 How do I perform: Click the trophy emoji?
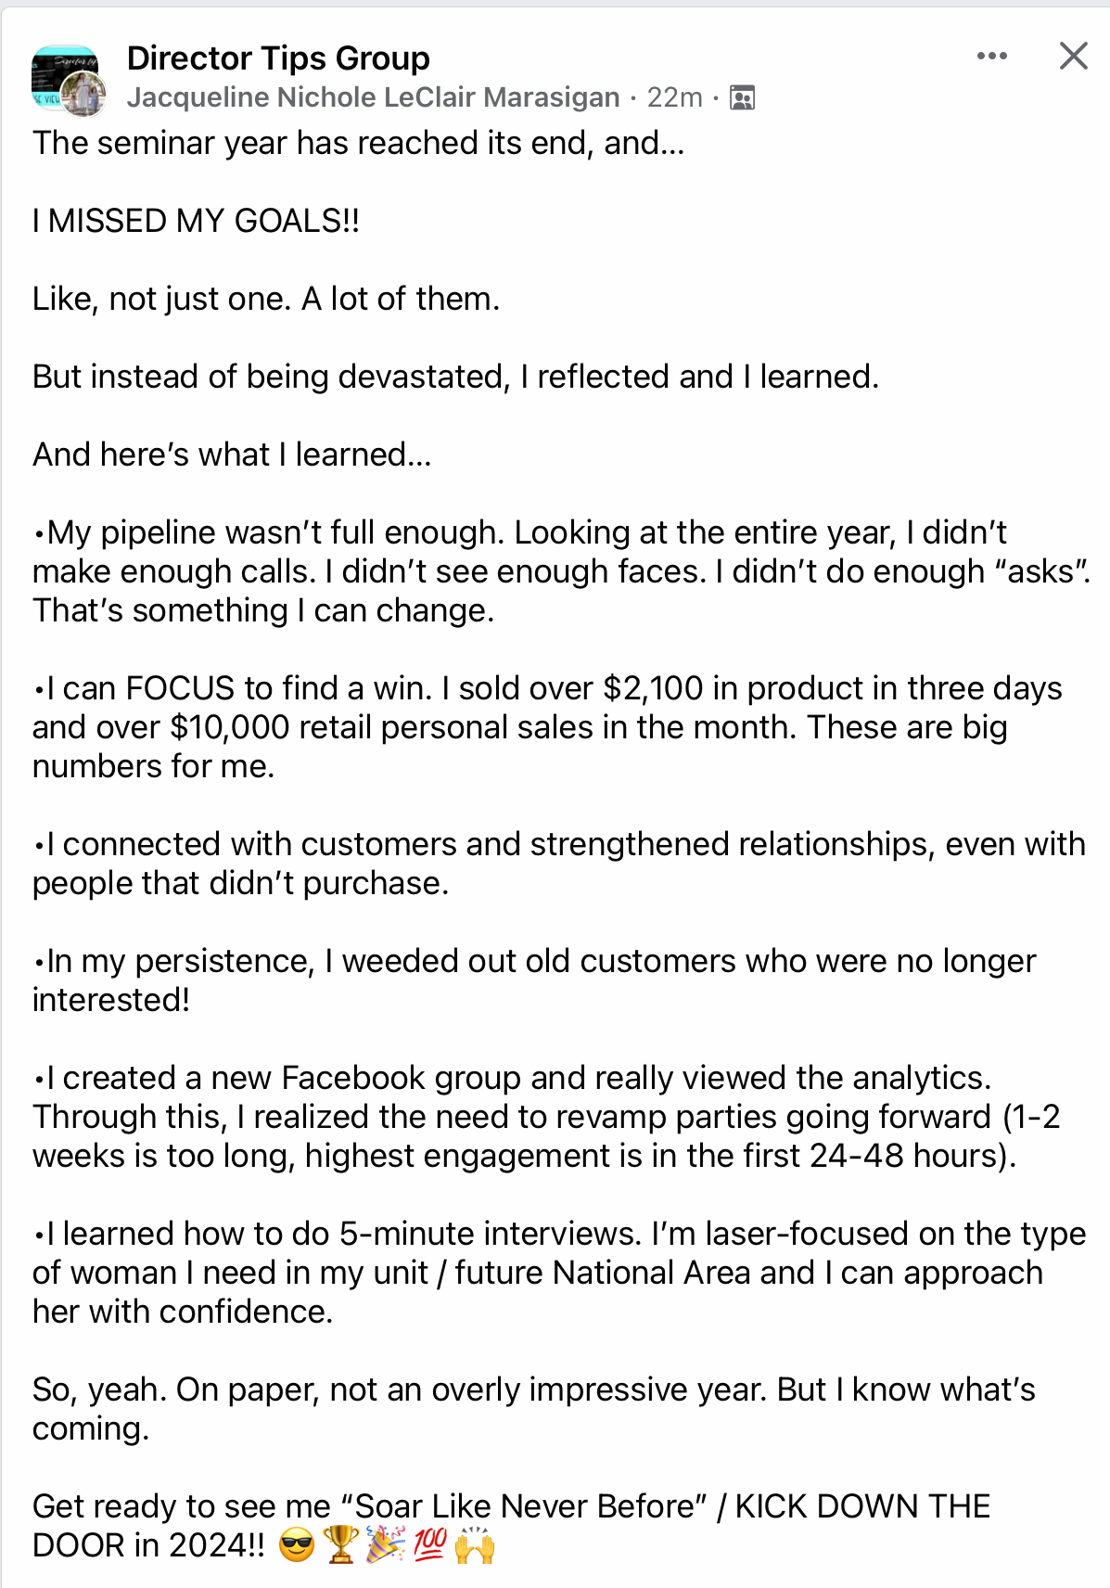(340, 1545)
